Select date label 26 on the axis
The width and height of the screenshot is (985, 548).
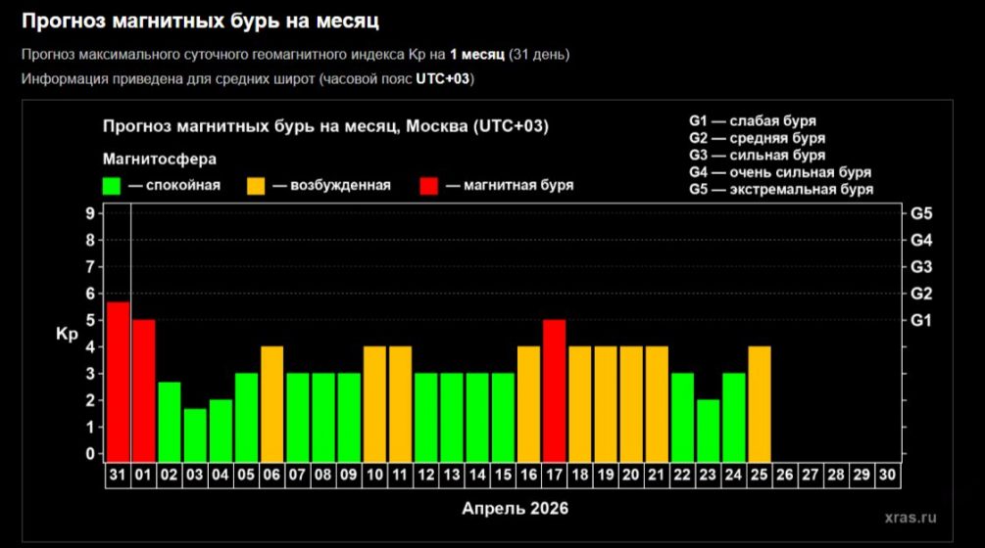(x=784, y=474)
